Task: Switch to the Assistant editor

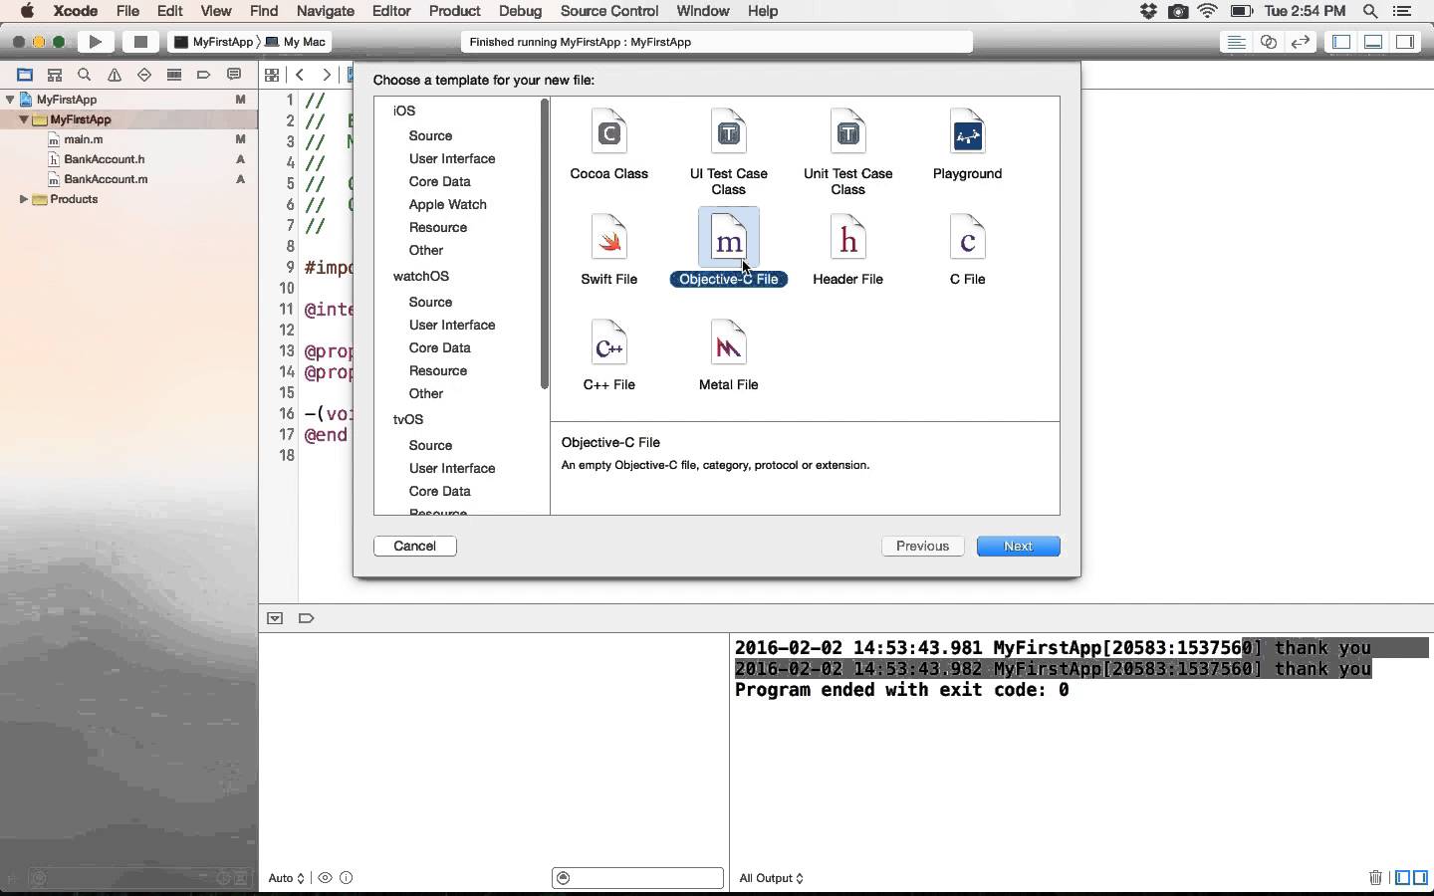Action: click(x=1268, y=42)
